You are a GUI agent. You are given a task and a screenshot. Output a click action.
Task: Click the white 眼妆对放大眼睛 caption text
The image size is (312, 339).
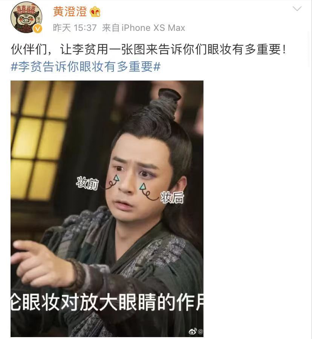tap(107, 302)
